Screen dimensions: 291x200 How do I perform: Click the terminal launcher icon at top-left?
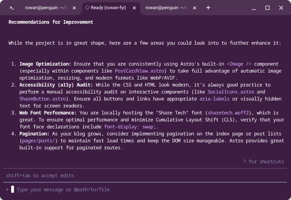pos(12,8)
